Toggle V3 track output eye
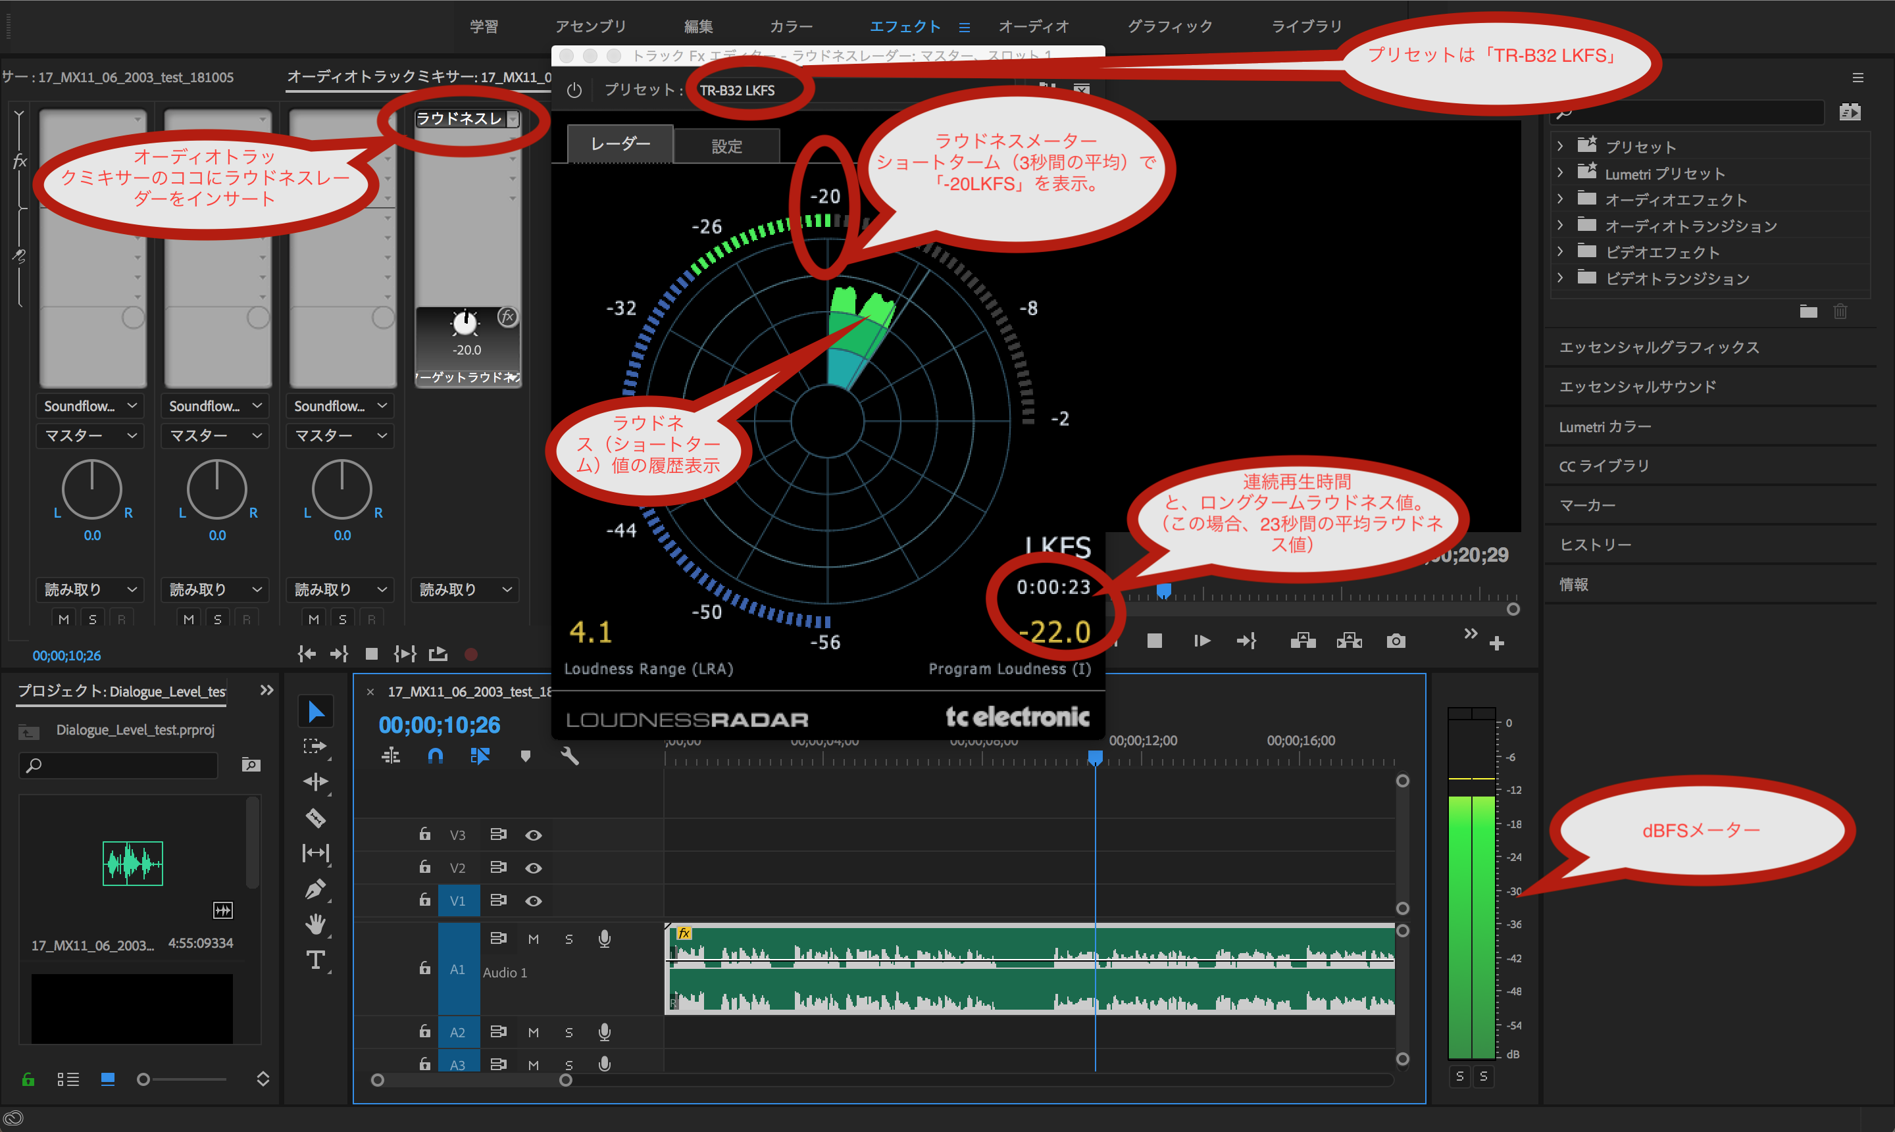The image size is (1895, 1132). point(533,835)
